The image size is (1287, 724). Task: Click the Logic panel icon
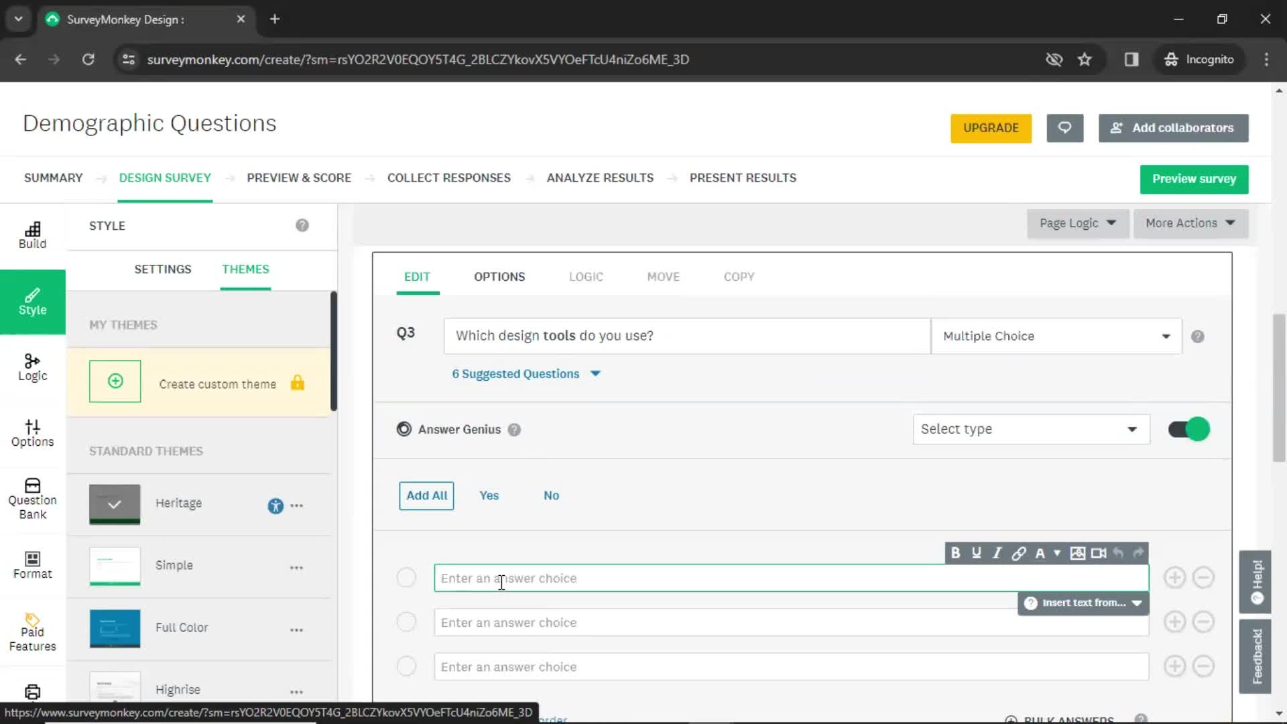point(33,367)
